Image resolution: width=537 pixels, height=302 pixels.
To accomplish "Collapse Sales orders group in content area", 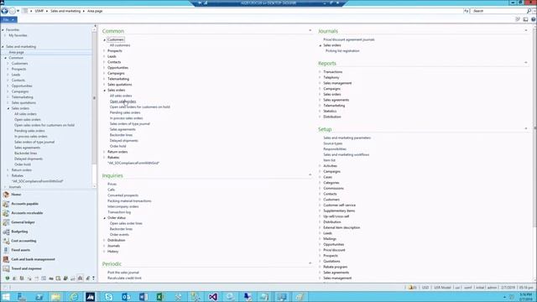I will pos(104,91).
